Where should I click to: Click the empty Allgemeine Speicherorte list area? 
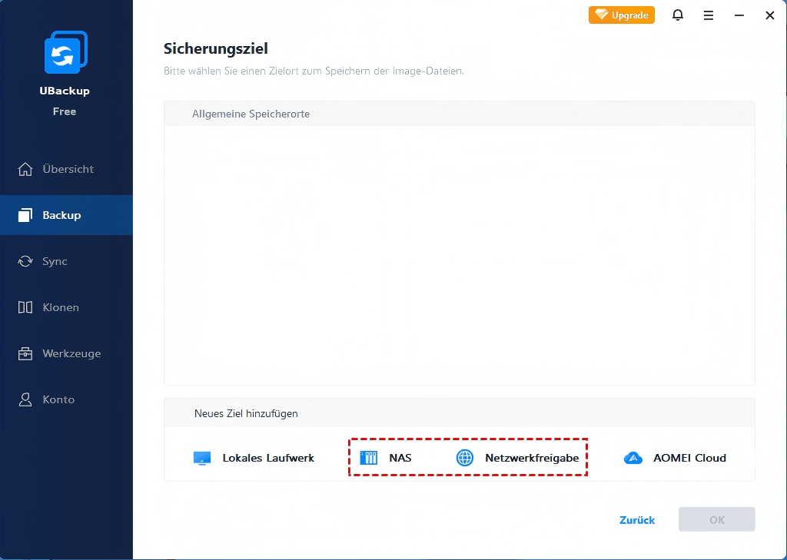[x=459, y=253]
